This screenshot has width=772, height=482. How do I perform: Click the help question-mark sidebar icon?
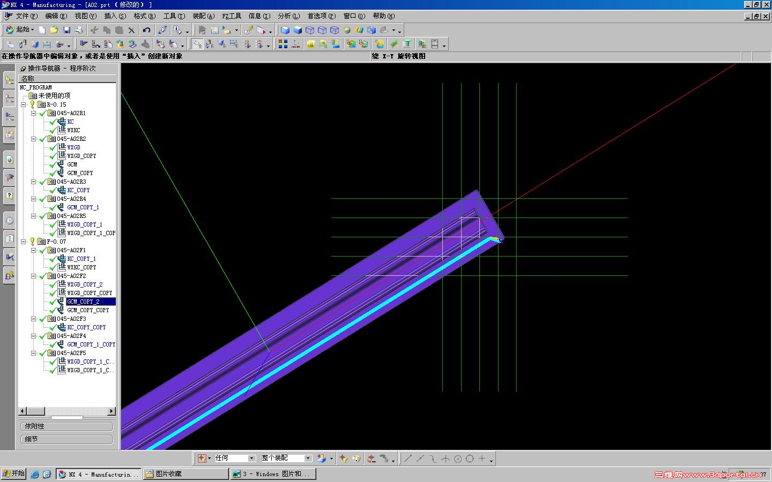(x=10, y=195)
